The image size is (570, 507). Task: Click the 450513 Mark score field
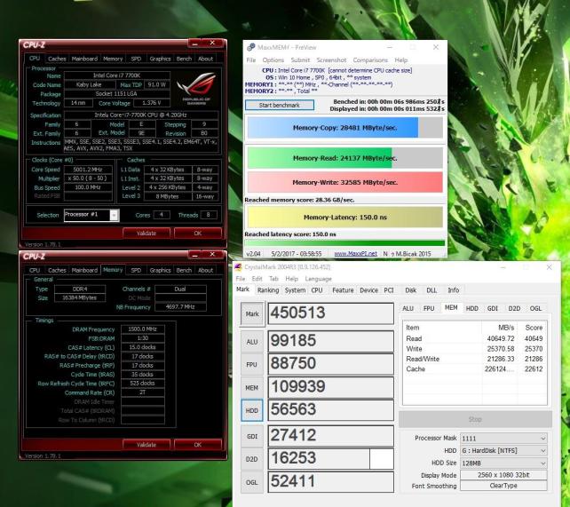point(331,313)
